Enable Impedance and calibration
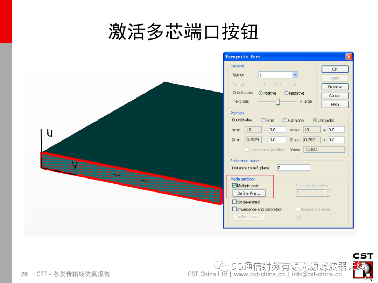 pyautogui.click(x=234, y=209)
